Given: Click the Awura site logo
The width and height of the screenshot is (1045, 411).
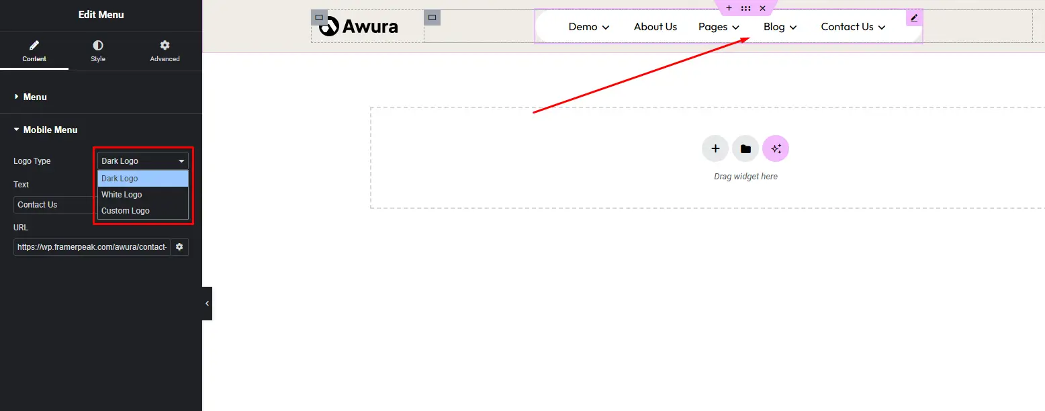Looking at the screenshot, I should [359, 26].
